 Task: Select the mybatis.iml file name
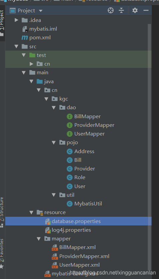click(43, 29)
